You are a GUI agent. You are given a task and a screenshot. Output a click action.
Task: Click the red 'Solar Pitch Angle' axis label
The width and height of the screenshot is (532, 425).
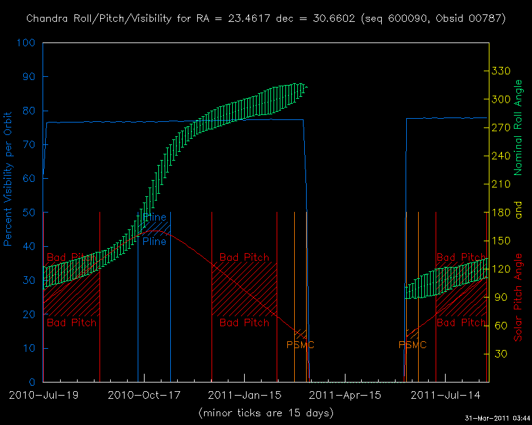click(518, 297)
